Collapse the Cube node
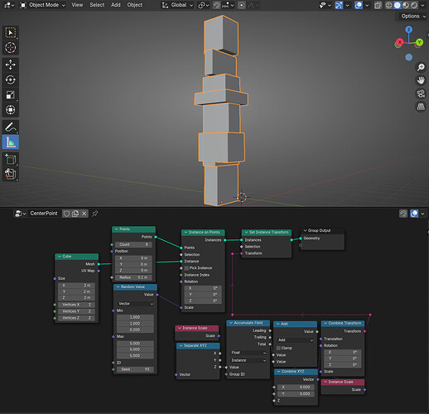429x414 pixels. click(60, 257)
